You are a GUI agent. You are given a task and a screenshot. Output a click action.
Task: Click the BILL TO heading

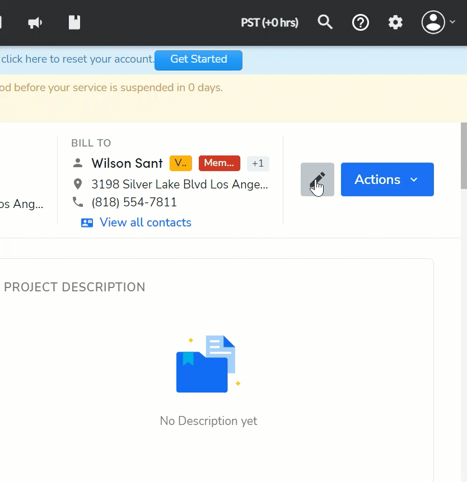coord(91,143)
